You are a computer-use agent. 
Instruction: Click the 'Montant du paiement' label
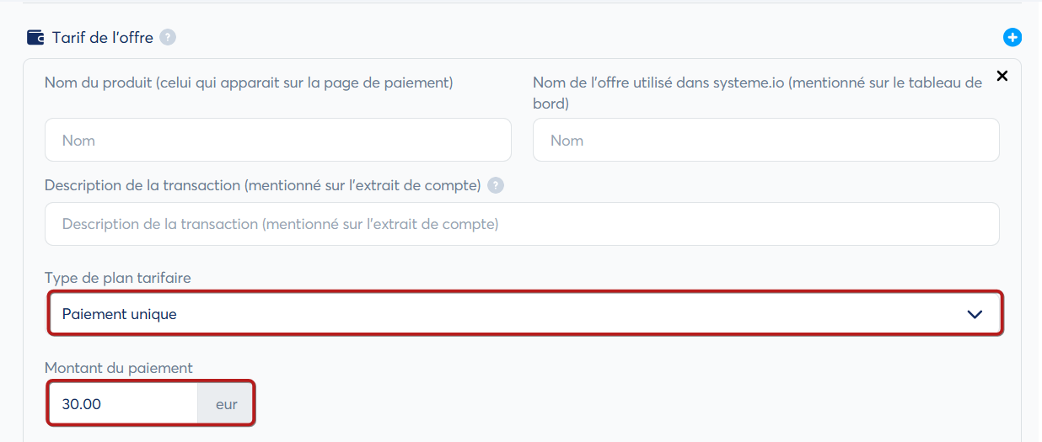pos(119,368)
